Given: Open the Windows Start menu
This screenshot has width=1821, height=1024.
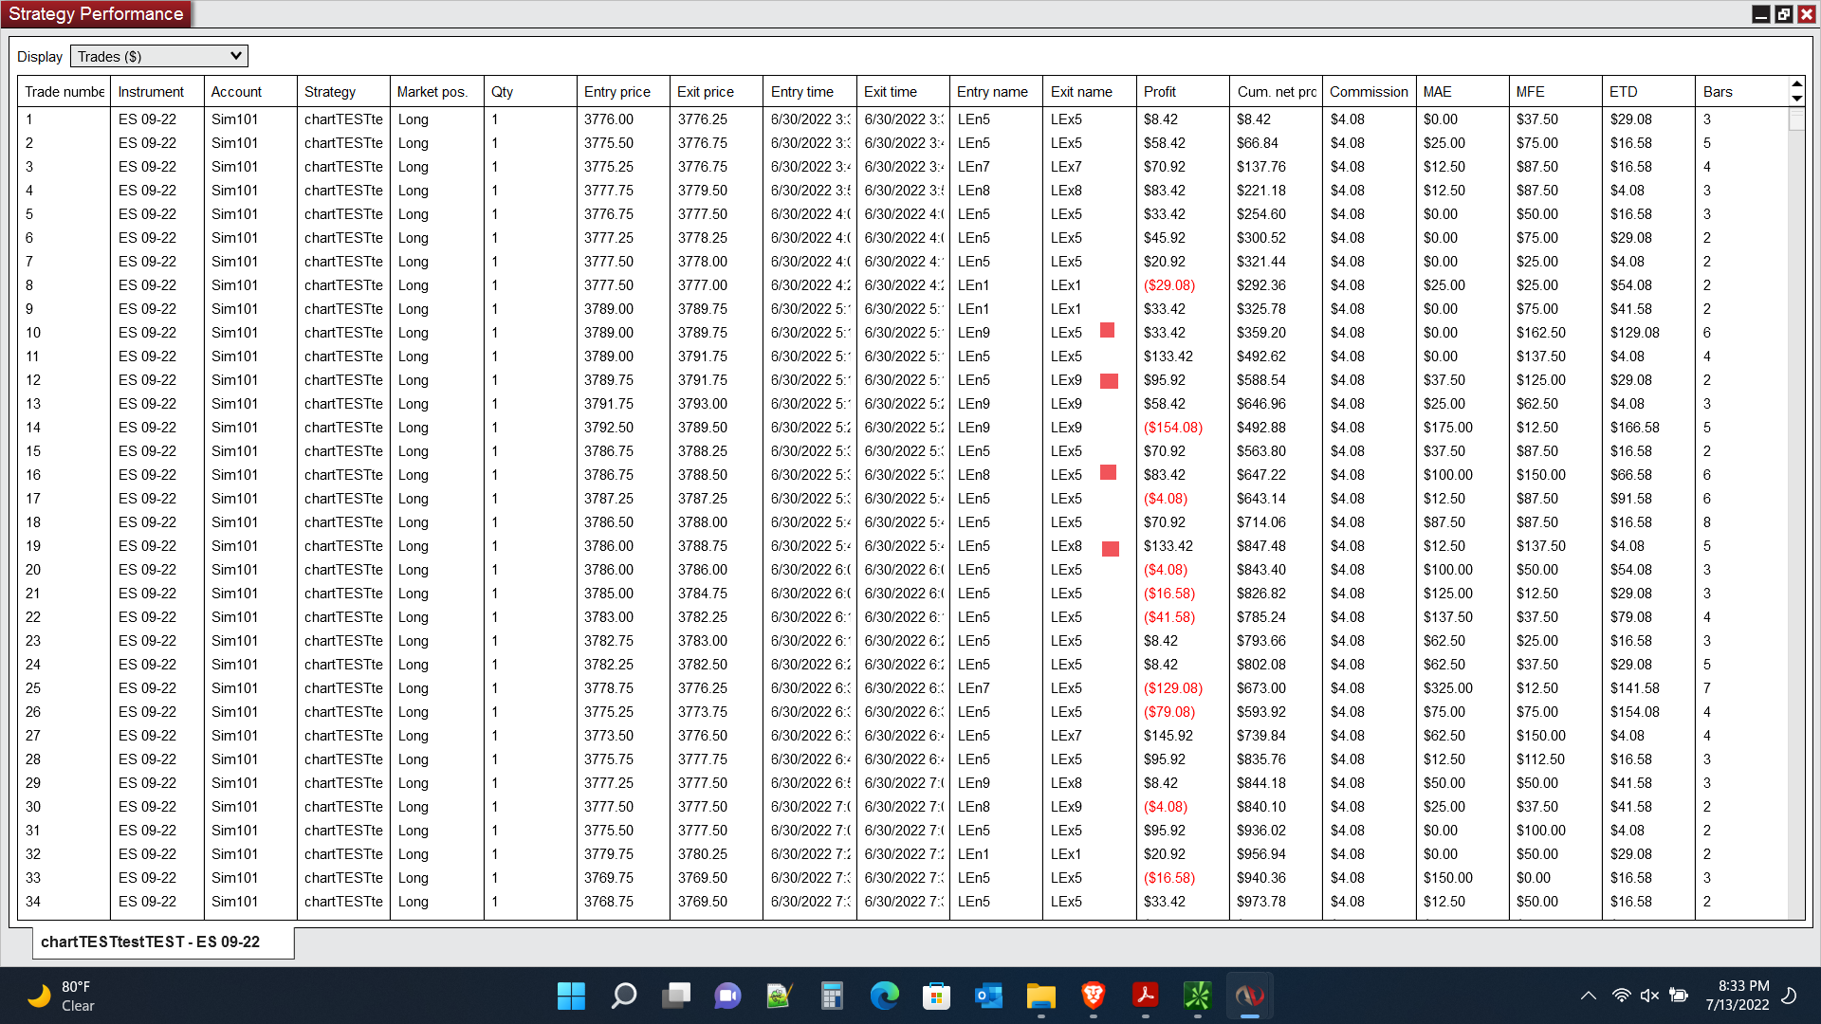Looking at the screenshot, I should 571,996.
